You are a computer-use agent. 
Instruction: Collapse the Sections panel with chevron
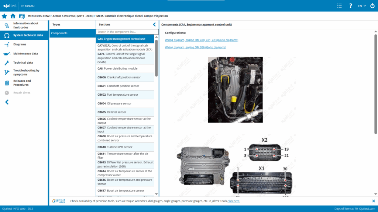[154, 25]
